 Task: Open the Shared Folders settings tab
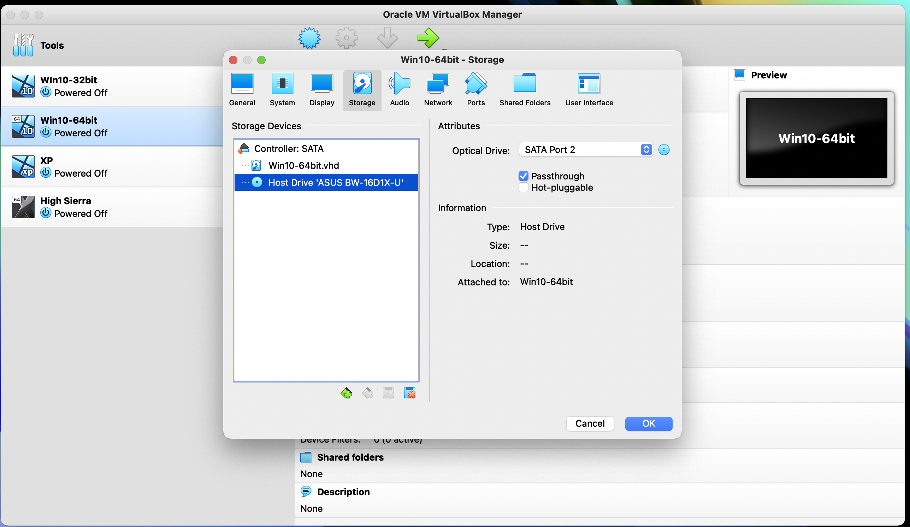pyautogui.click(x=525, y=90)
